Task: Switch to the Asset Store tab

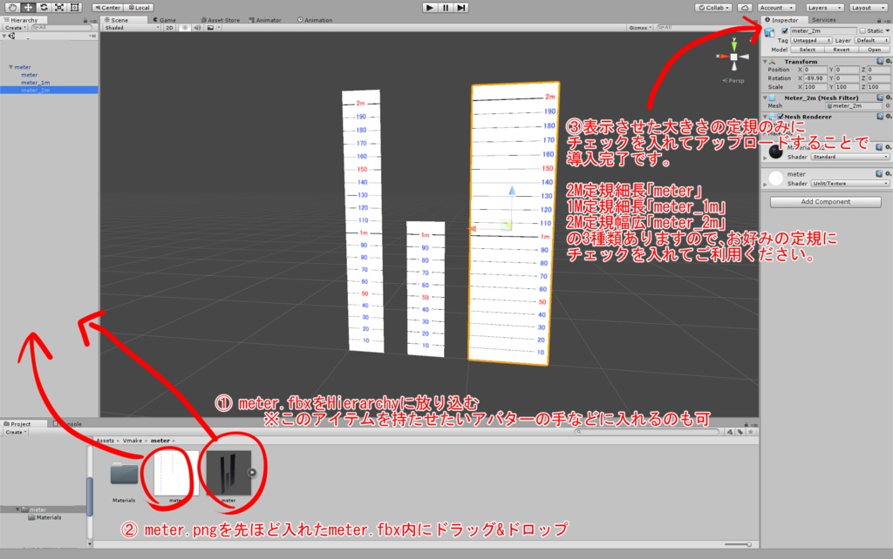Action: tap(220, 20)
